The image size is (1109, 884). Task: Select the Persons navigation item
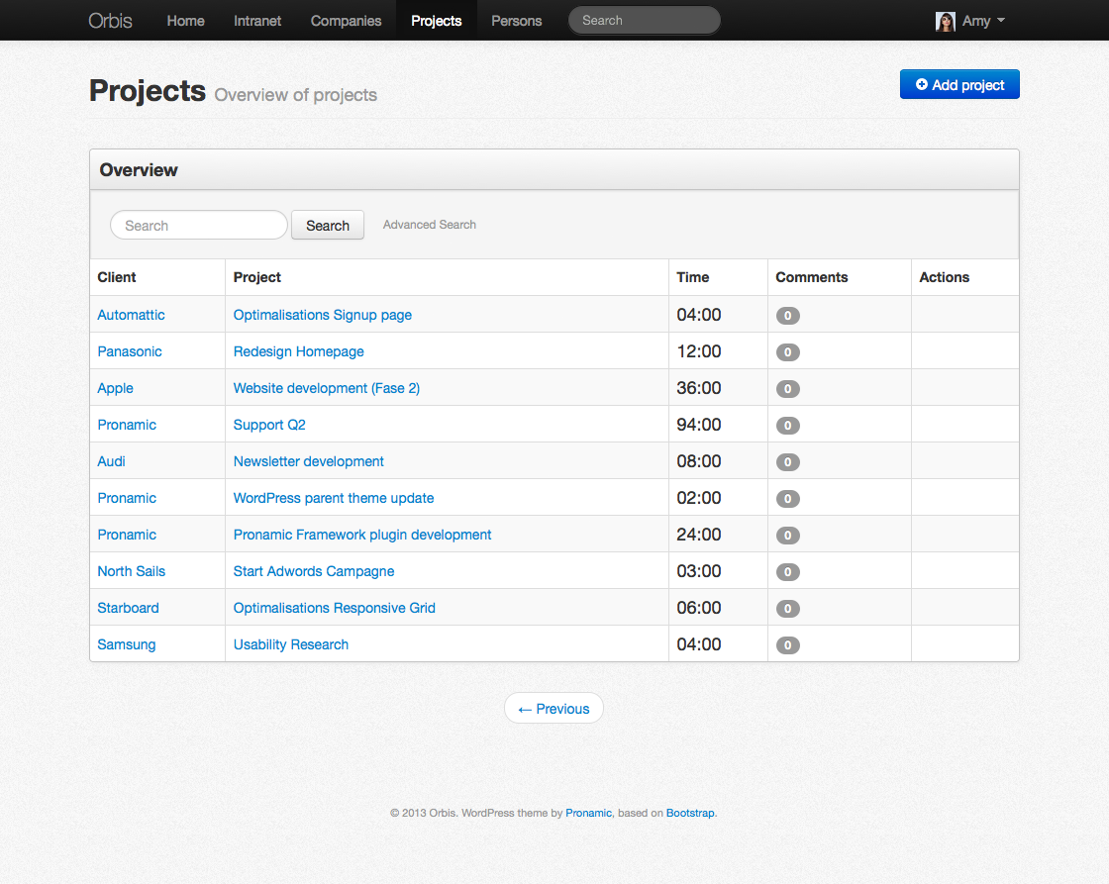516,21
